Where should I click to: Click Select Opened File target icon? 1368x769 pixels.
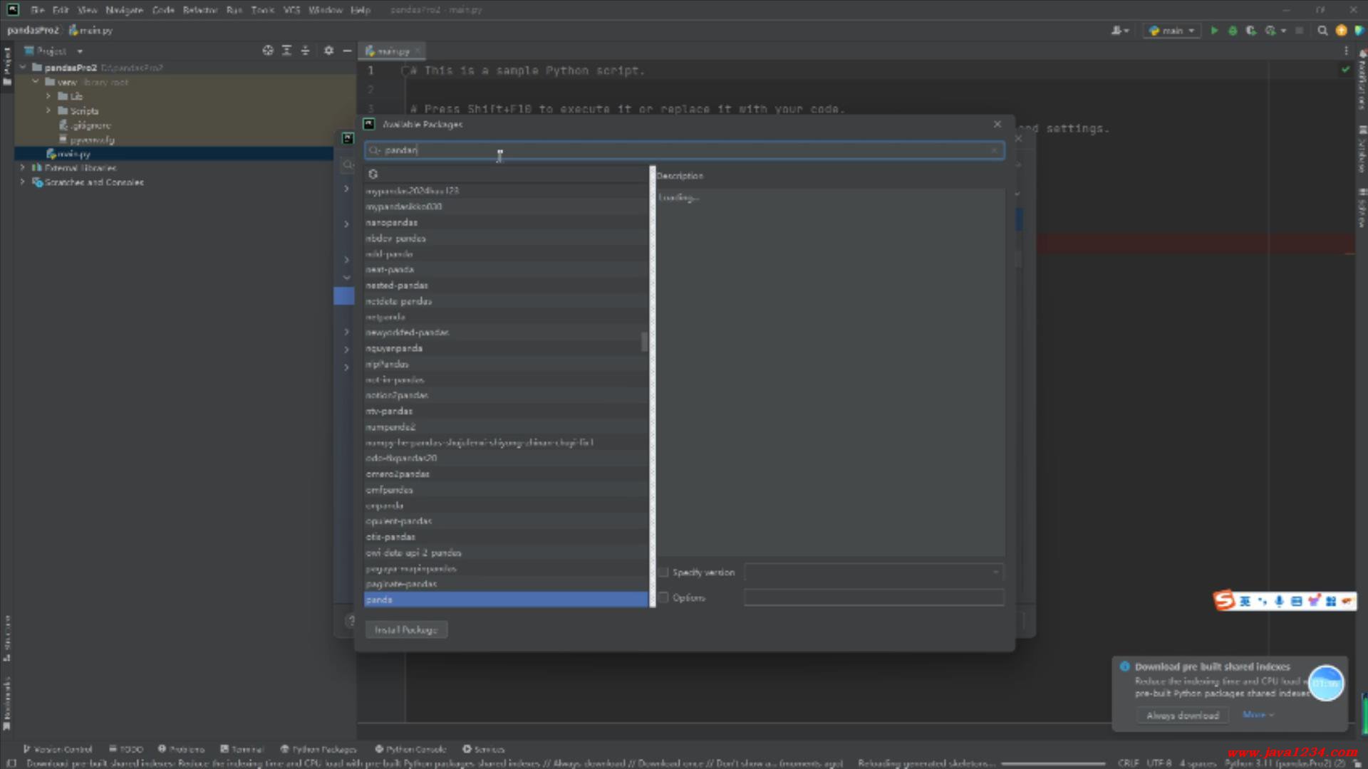click(x=268, y=51)
